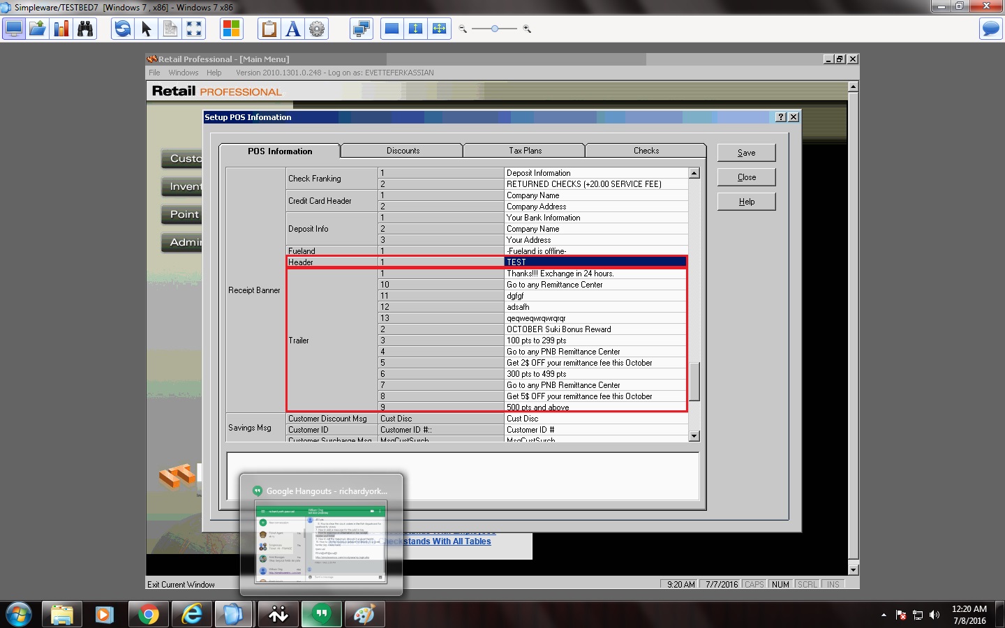Open the Windows menu in Retail Professional
This screenshot has height=628, width=1005.
tap(183, 73)
